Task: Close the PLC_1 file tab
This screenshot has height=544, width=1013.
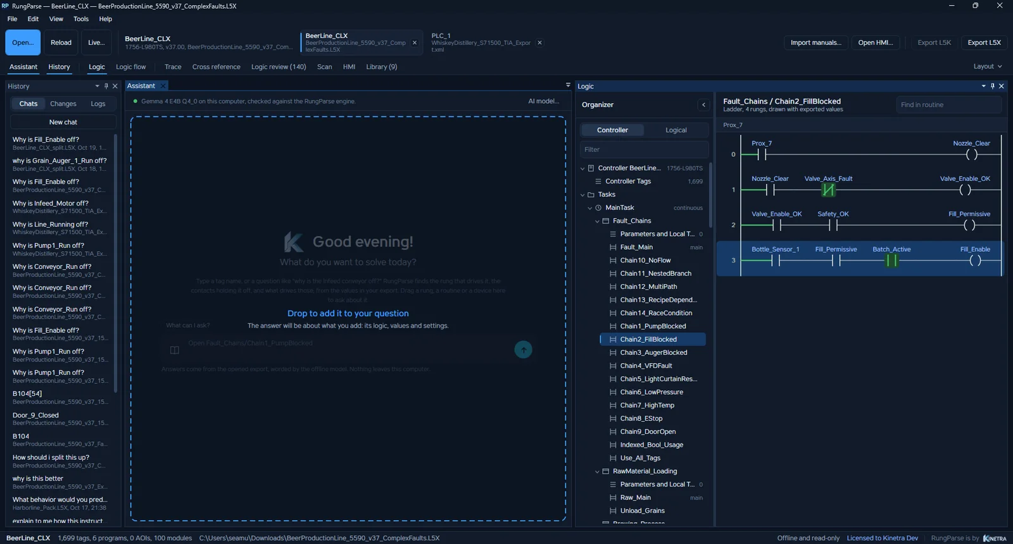Action: pyautogui.click(x=539, y=43)
